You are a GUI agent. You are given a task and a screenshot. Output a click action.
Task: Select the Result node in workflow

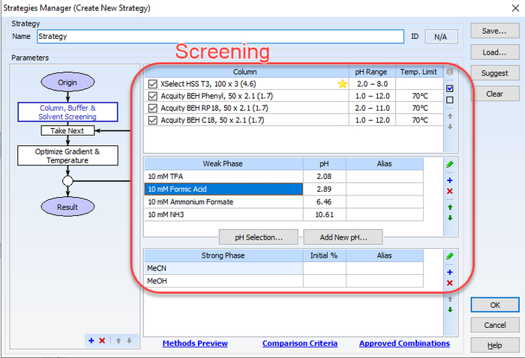coord(67,207)
